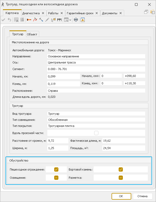Close the Работы tab

(x=62, y=13)
